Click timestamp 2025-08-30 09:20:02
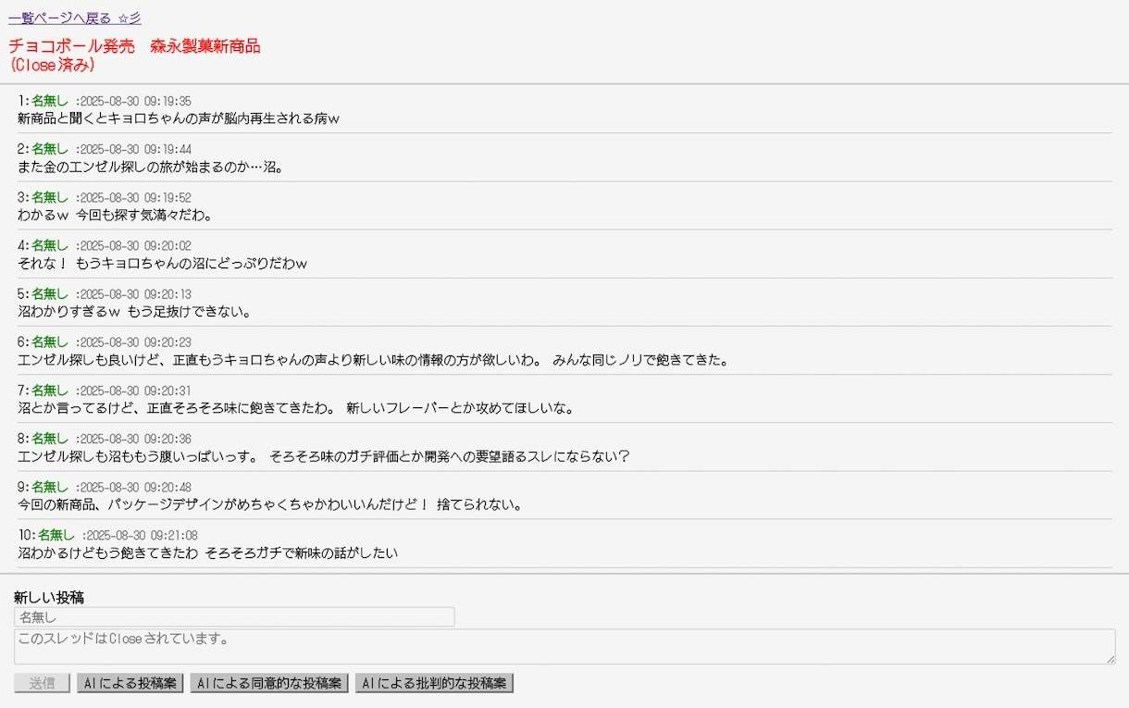1129x708 pixels. coord(136,245)
